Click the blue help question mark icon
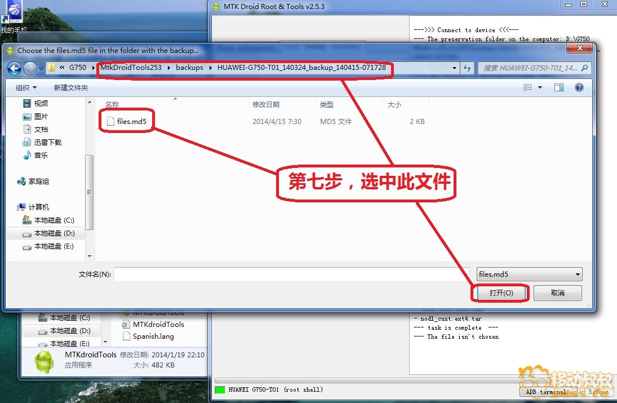 tap(579, 87)
